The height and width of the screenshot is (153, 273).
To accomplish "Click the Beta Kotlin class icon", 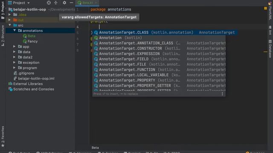I will click(25, 36).
